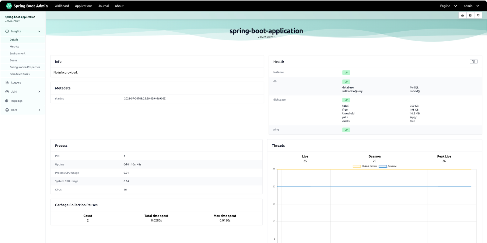Click Process CPU Usage value 0.01
This screenshot has height=243, width=487.
click(x=126, y=173)
